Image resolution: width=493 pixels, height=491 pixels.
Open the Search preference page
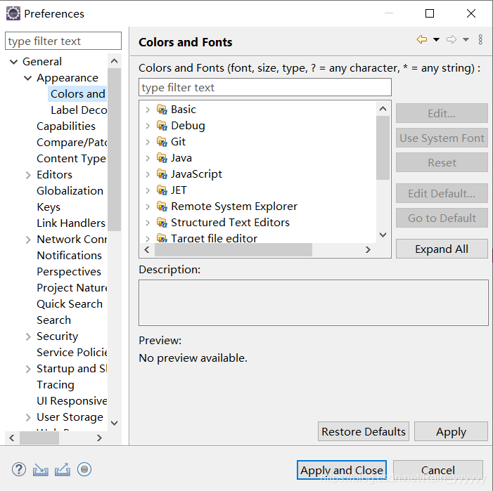(x=53, y=320)
